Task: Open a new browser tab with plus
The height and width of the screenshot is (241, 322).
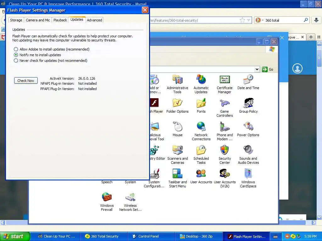Action: tap(311, 37)
